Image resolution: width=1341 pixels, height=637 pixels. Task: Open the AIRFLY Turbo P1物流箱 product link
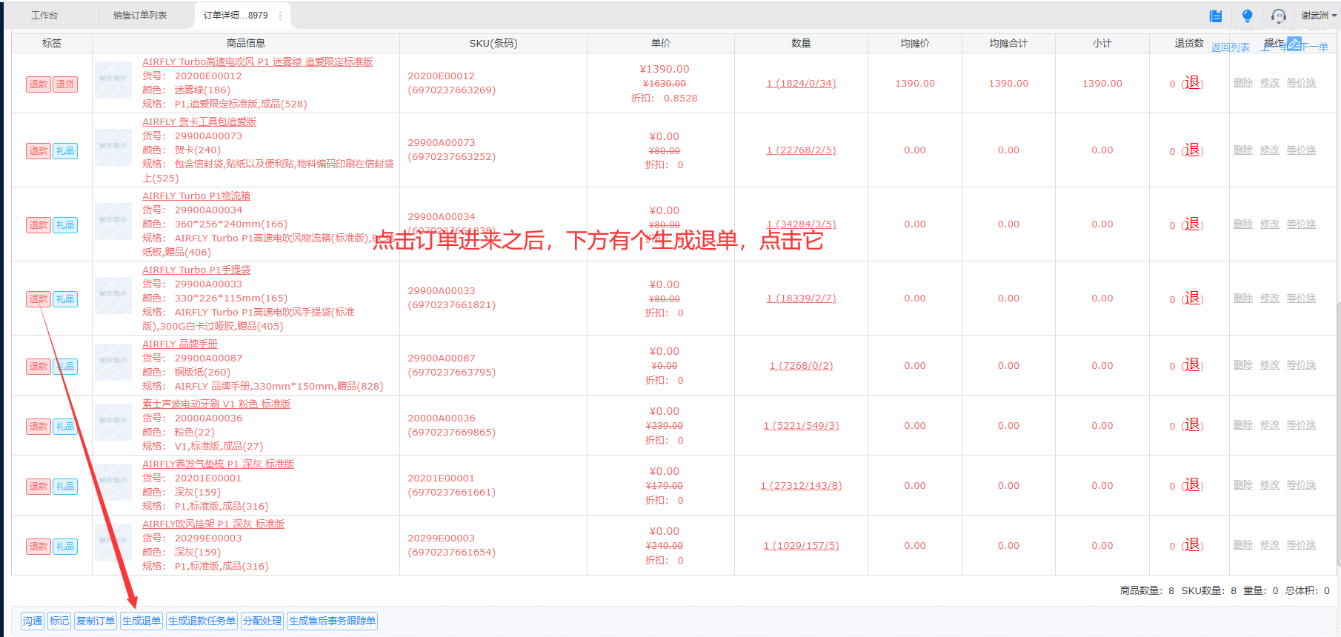click(196, 196)
